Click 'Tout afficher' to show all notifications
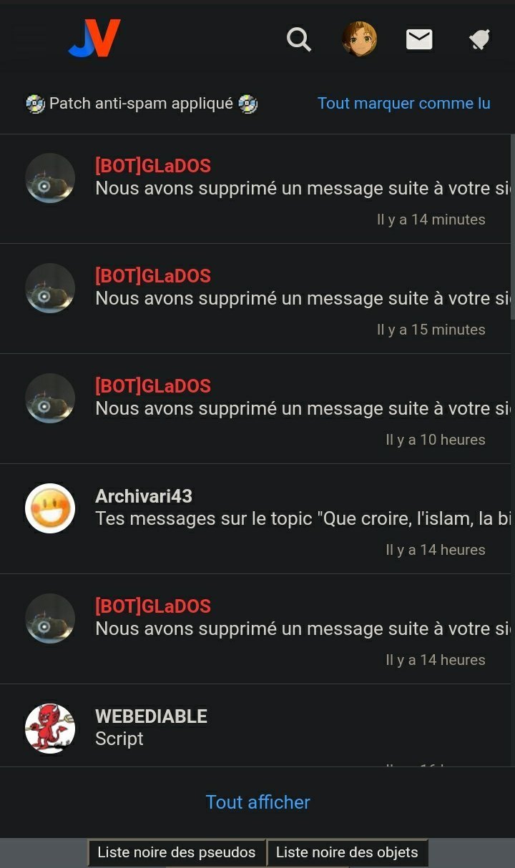 point(257,802)
